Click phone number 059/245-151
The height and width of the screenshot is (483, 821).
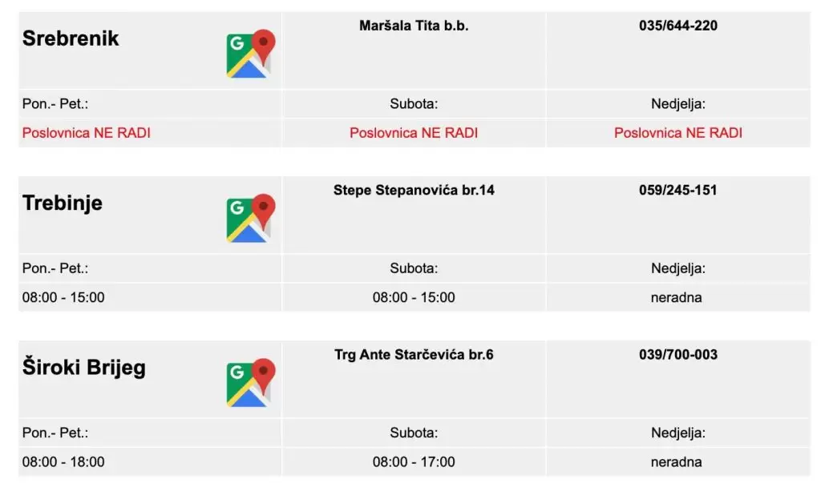pos(677,190)
